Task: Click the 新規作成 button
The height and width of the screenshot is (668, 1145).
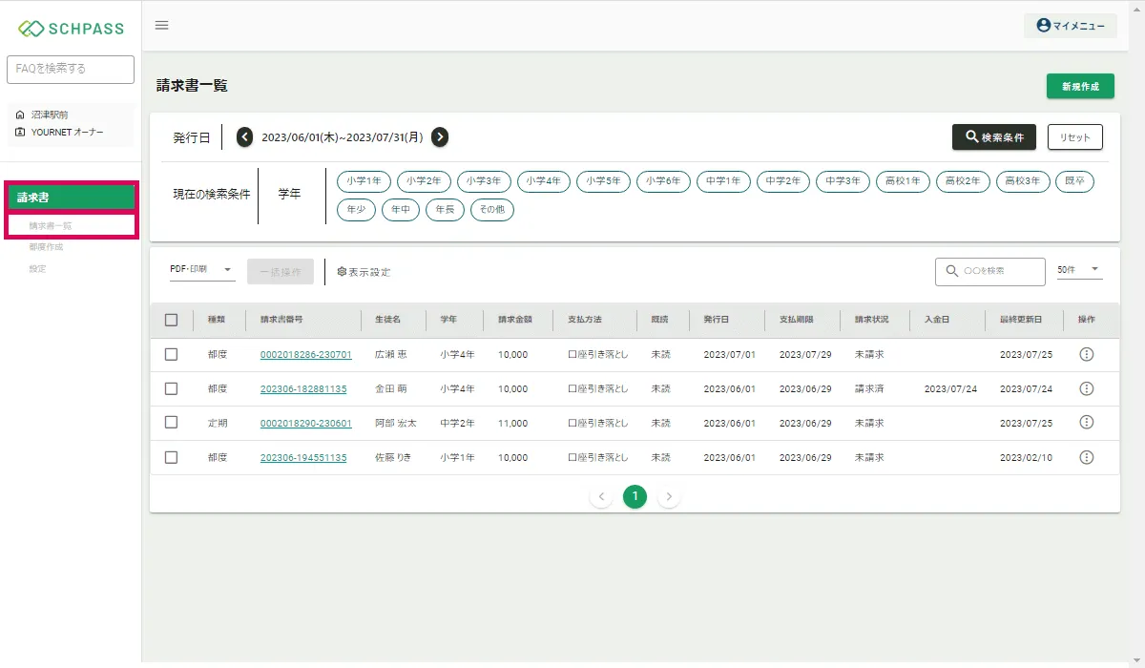Action: pos(1080,86)
